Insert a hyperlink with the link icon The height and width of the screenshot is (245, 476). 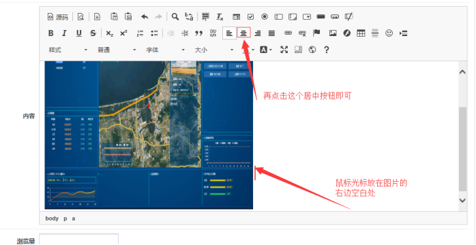288,33
